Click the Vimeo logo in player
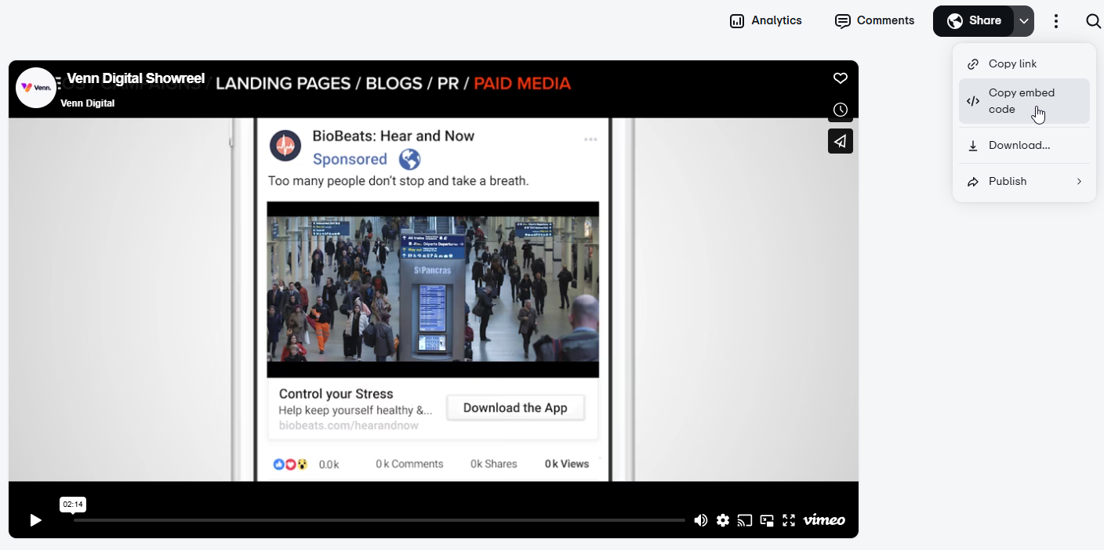Viewport: 1104px width, 550px height. (824, 520)
